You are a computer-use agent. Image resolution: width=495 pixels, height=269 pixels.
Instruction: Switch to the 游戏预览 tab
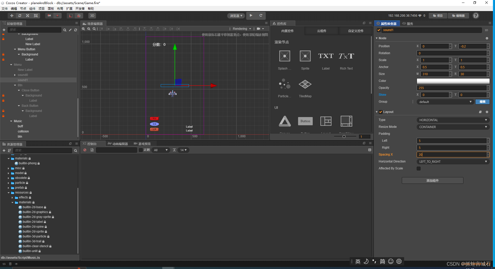(142, 144)
